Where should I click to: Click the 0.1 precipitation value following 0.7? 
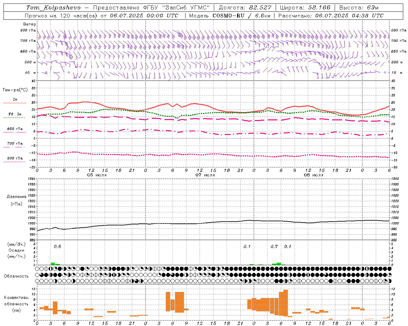[x=288, y=246]
